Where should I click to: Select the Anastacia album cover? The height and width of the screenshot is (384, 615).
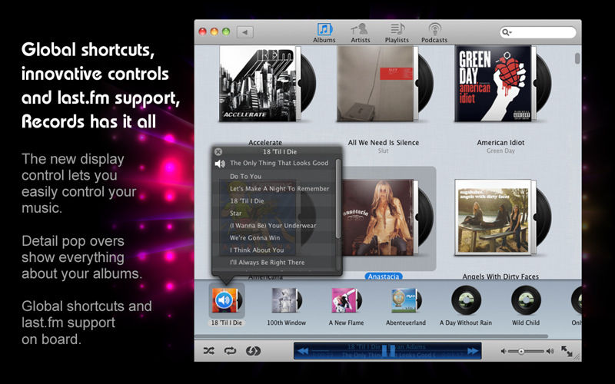point(377,218)
